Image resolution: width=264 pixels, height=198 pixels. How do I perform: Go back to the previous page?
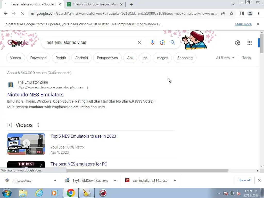pos(6,13)
